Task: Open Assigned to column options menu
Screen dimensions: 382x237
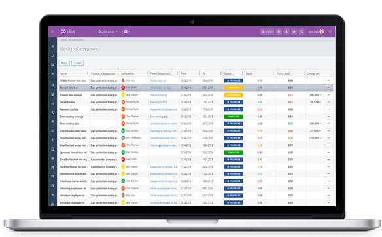Action: [147, 73]
